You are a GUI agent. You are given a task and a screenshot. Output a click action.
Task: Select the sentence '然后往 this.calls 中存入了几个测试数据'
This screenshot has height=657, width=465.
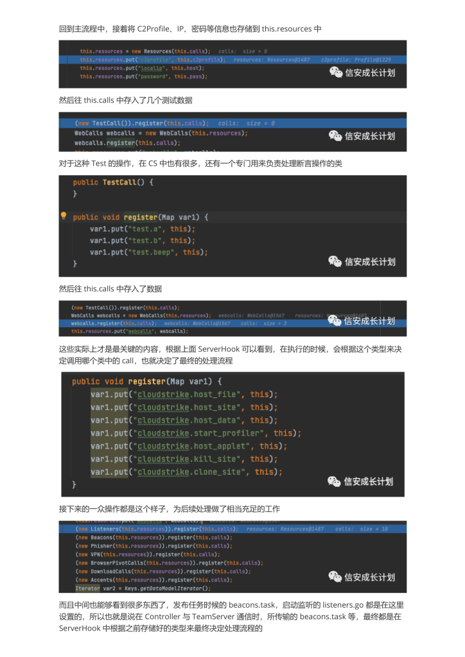point(126,100)
